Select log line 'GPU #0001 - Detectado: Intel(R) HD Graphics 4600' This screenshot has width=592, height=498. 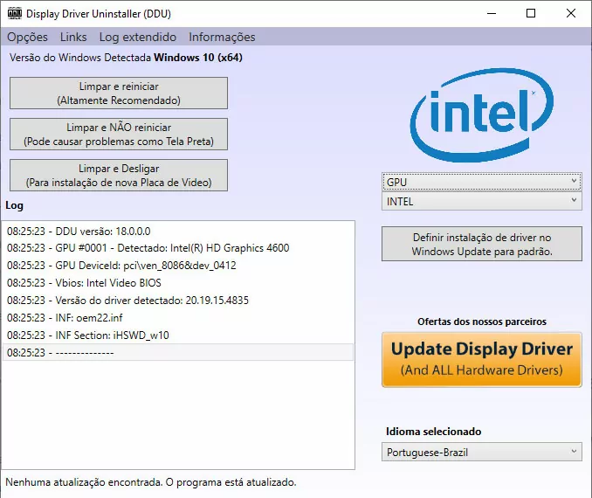178,248
